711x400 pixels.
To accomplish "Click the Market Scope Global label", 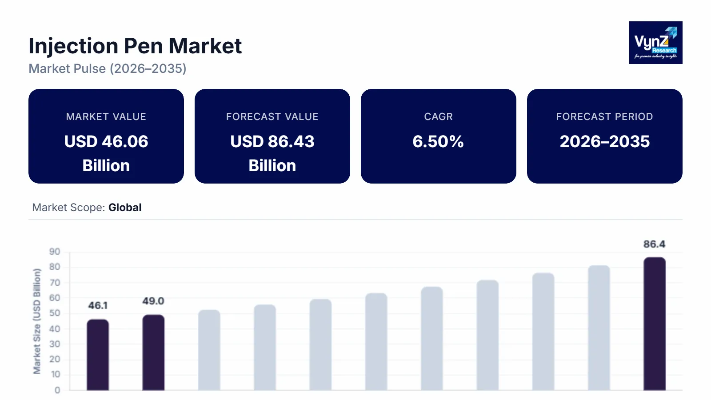I will tap(87, 208).
